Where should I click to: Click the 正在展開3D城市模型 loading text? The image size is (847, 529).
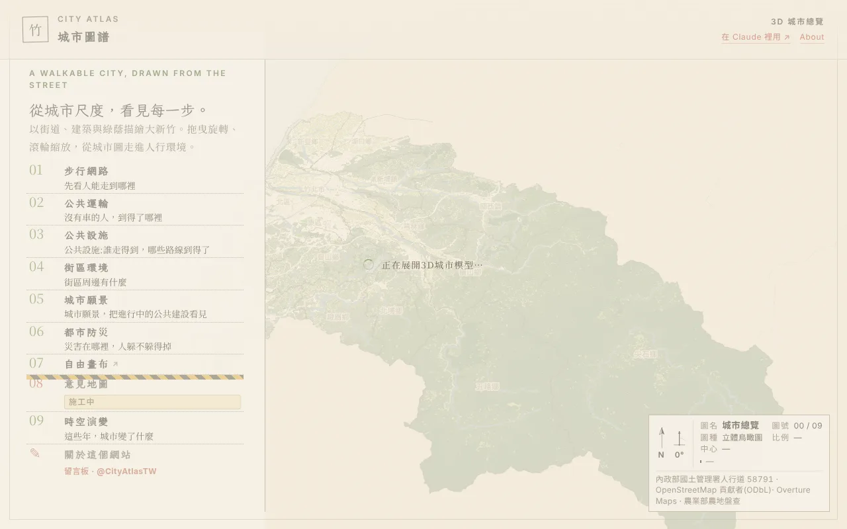pos(432,265)
